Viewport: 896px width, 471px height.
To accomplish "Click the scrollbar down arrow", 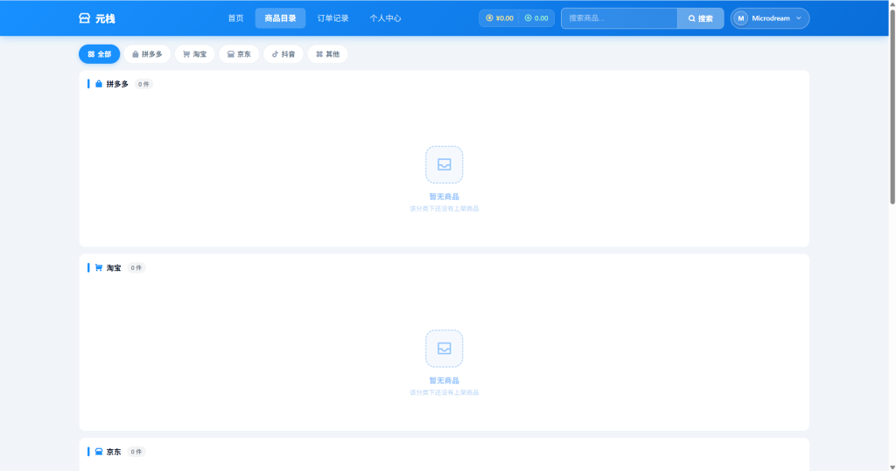I will [892, 467].
